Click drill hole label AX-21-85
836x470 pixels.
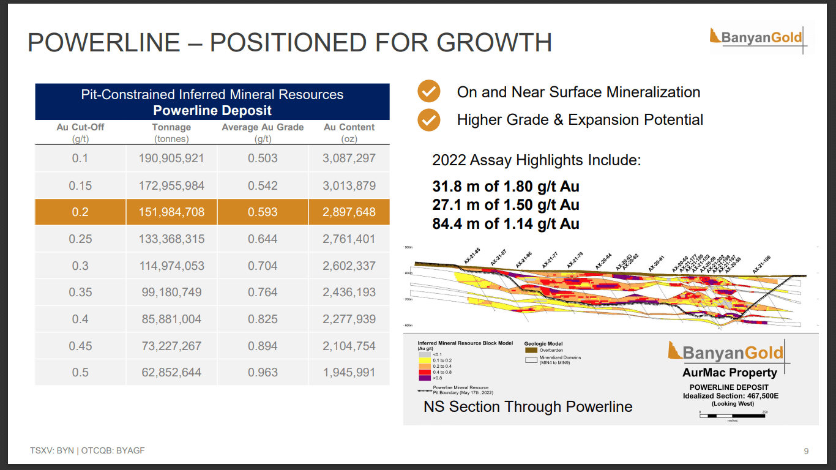coord(471,256)
